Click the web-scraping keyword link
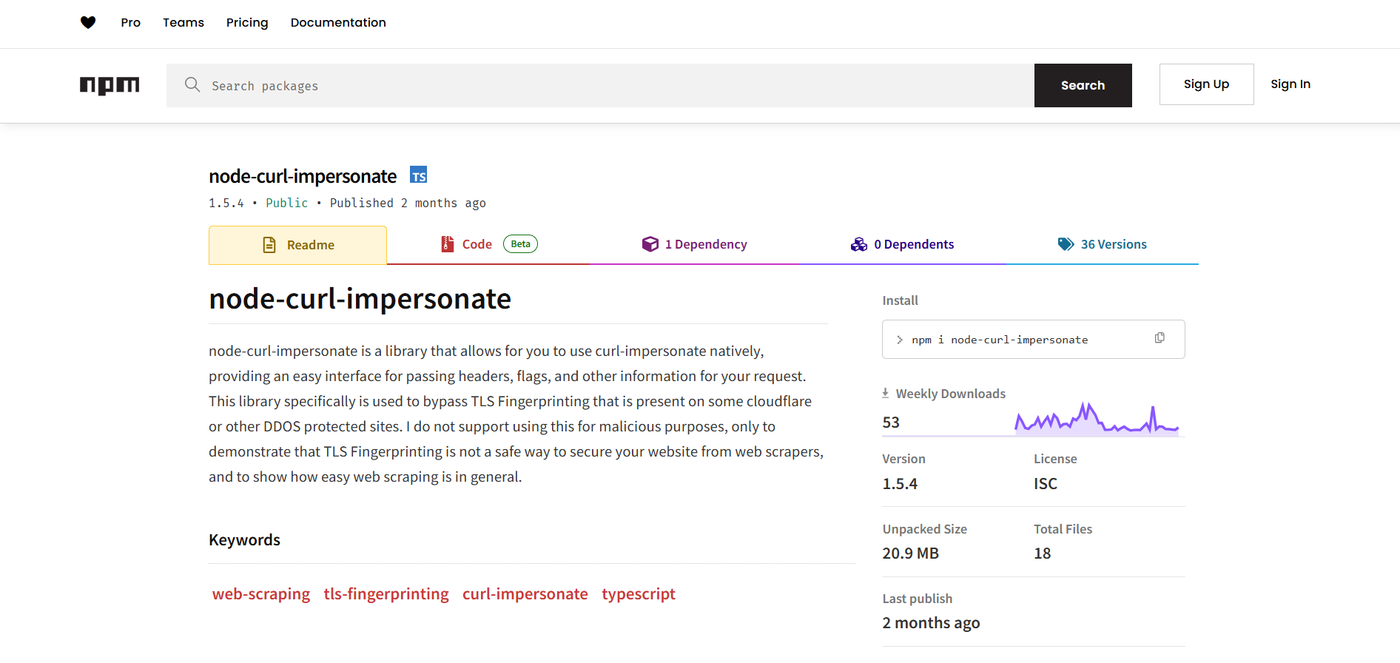This screenshot has width=1400, height=663. 261,594
